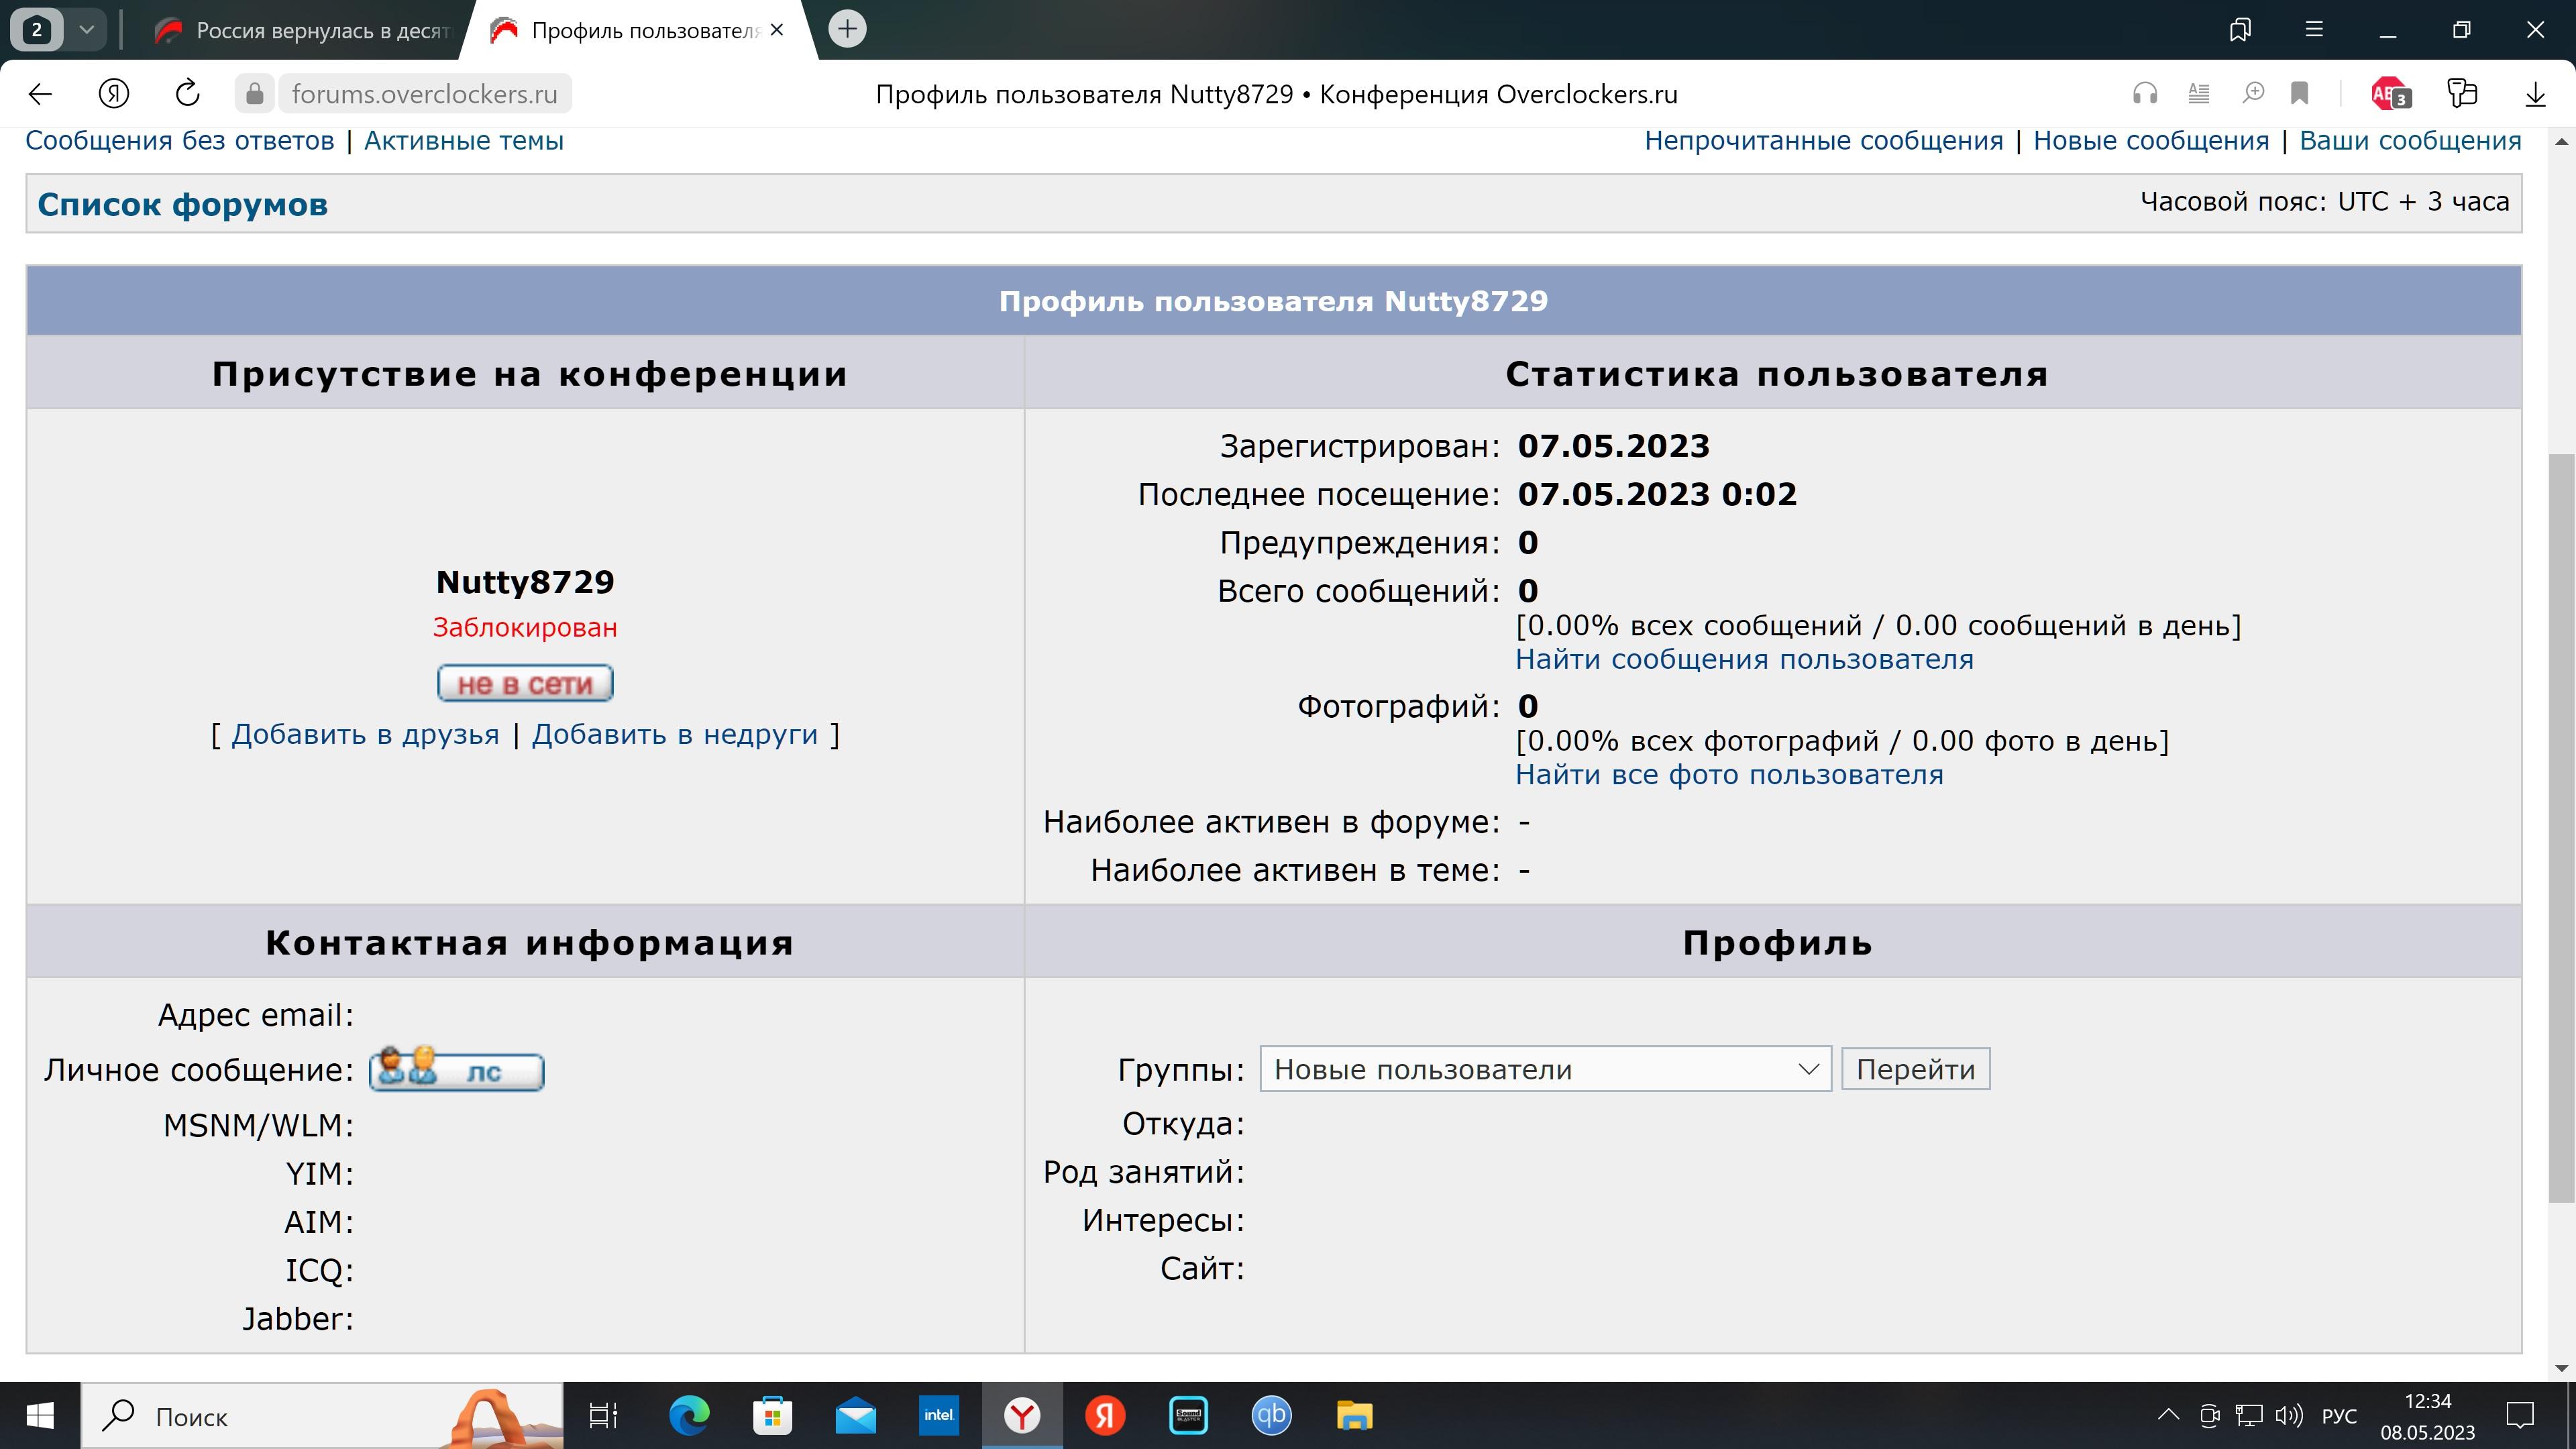Click the zoom magnifier icon in address bar
2576x1449 pixels.
pos(2252,94)
